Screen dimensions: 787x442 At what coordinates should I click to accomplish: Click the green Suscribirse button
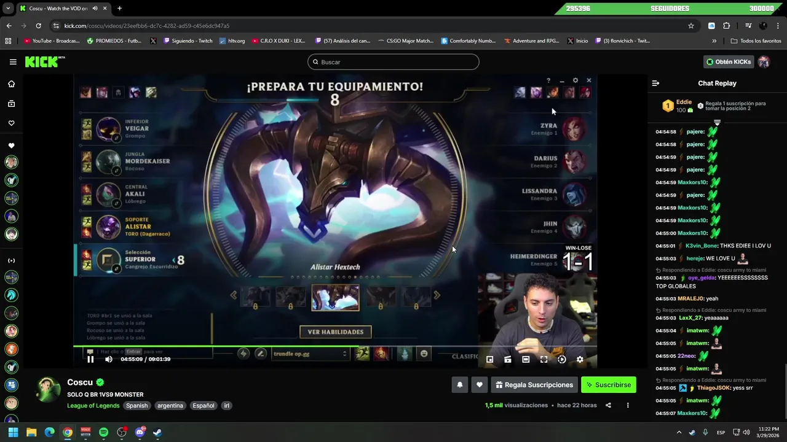point(609,385)
